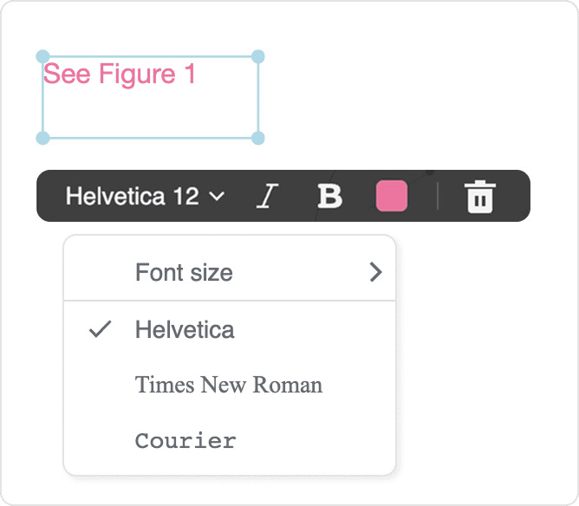Select the Helvetica font option

185,330
